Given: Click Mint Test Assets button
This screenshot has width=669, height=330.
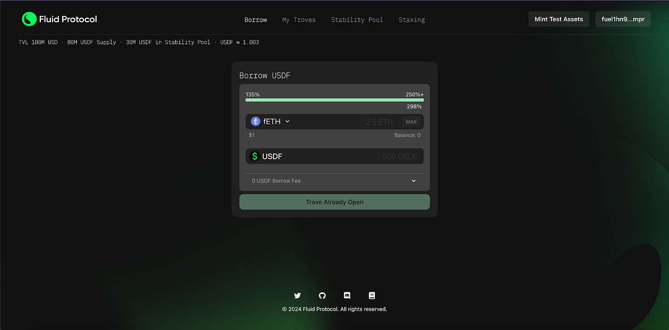Looking at the screenshot, I should pyautogui.click(x=559, y=19).
